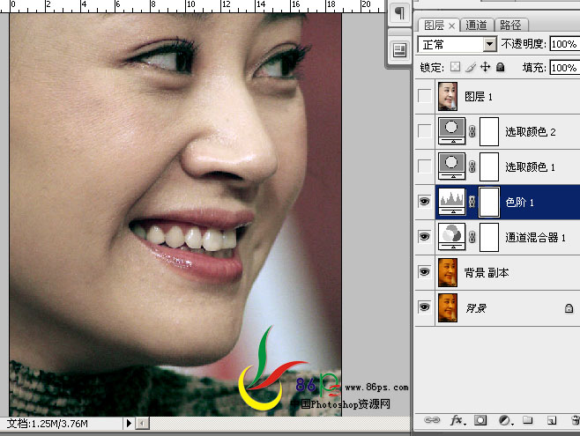Select the 背景 副本 layer name

[487, 273]
